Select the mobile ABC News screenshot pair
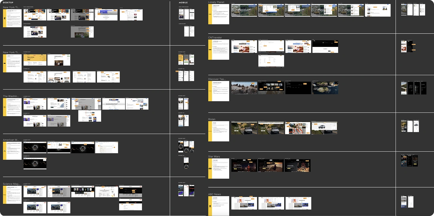 (x=408, y=201)
